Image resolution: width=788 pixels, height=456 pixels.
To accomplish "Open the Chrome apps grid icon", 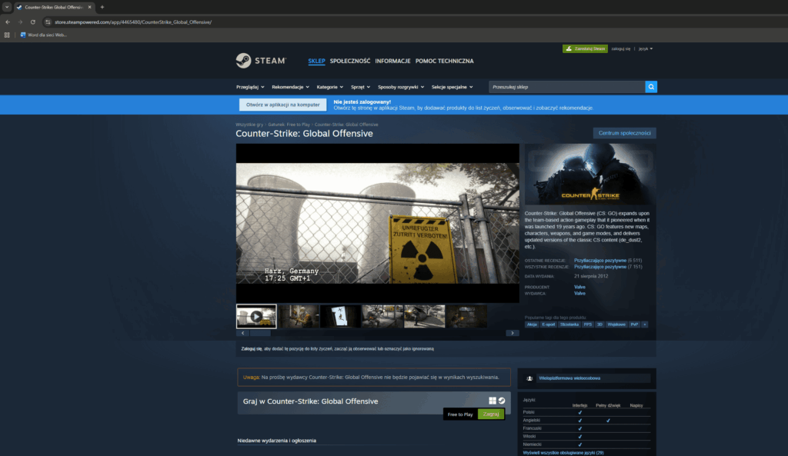I will point(8,35).
